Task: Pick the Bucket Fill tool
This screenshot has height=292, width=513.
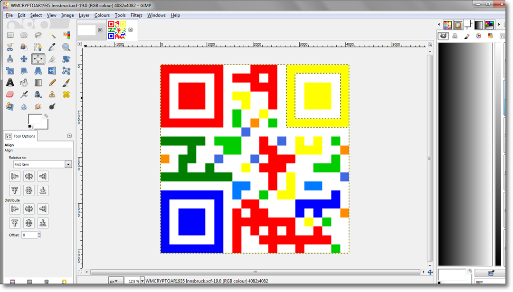Action: [x=24, y=83]
